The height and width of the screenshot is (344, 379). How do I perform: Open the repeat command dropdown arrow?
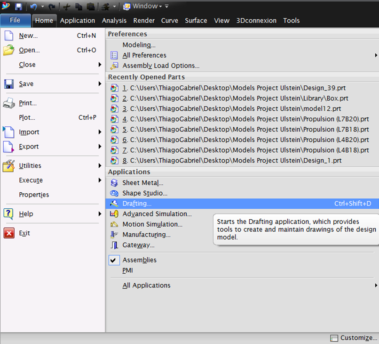tap(114, 7)
